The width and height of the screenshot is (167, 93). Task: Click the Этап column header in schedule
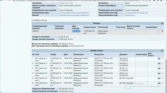(37, 55)
